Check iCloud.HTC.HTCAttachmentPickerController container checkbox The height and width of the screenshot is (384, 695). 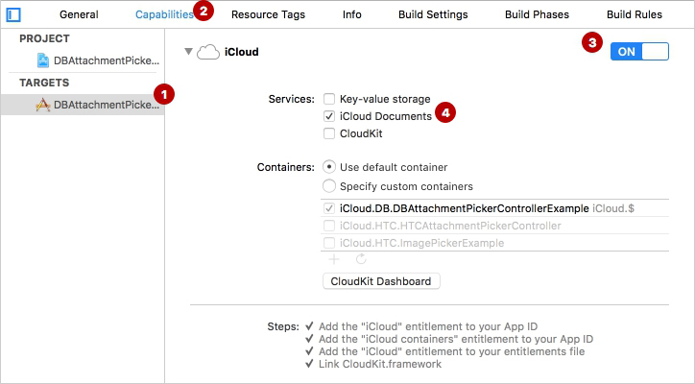329,226
